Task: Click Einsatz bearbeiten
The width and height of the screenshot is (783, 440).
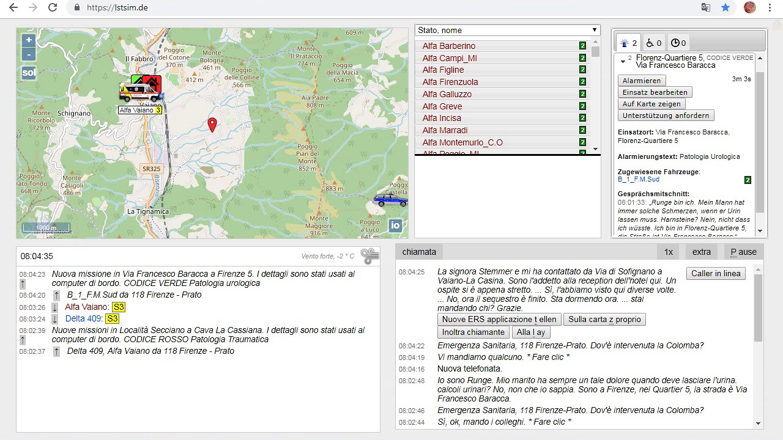Action: coord(655,92)
